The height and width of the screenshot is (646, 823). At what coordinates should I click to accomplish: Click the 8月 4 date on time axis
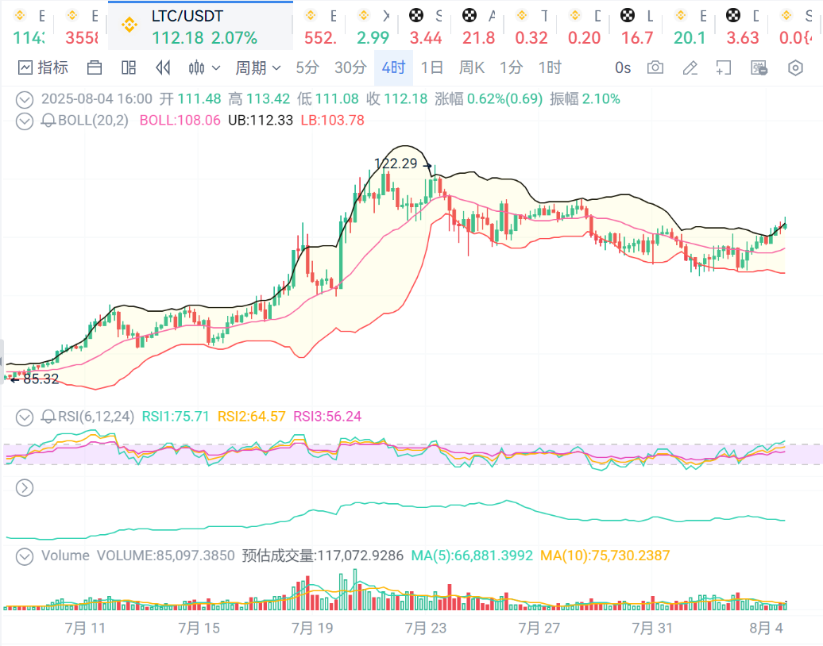767,629
